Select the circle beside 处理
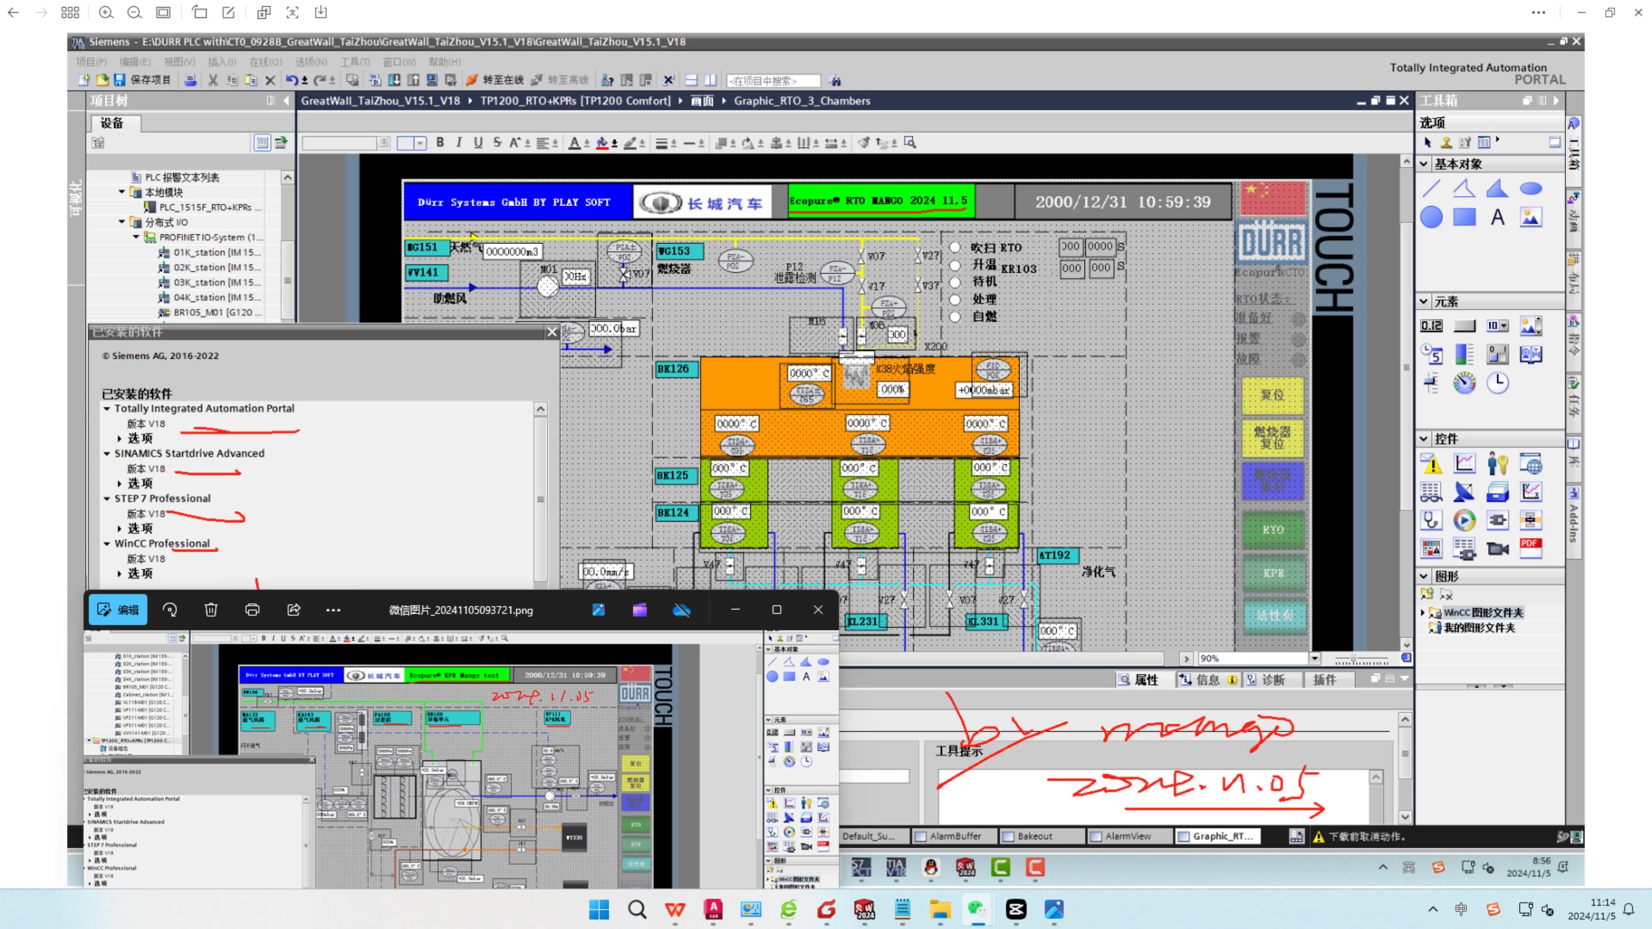 tap(955, 299)
